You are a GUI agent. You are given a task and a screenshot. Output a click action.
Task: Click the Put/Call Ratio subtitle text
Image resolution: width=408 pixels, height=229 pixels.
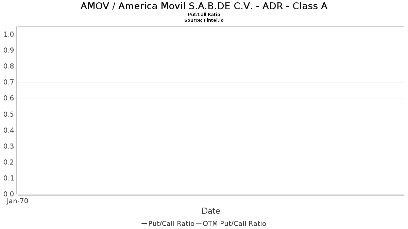click(x=204, y=15)
